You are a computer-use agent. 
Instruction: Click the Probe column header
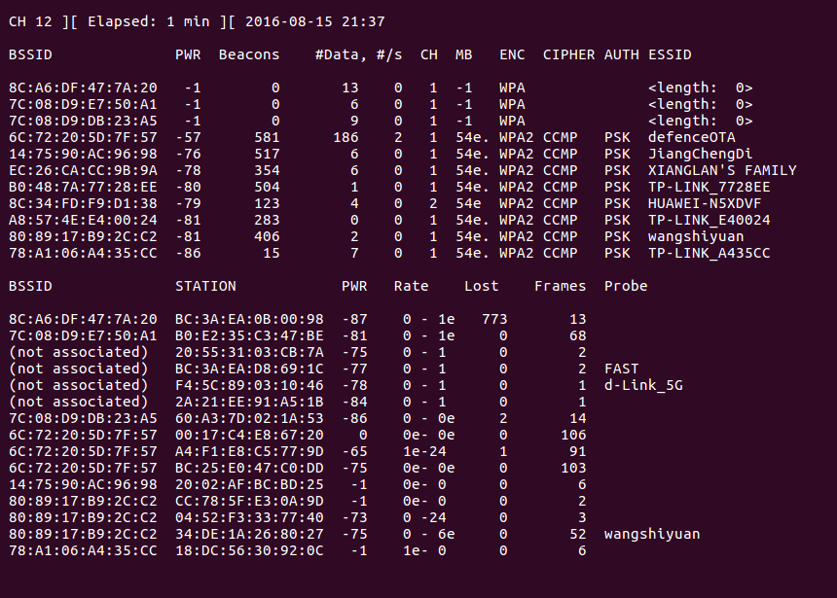coord(625,286)
